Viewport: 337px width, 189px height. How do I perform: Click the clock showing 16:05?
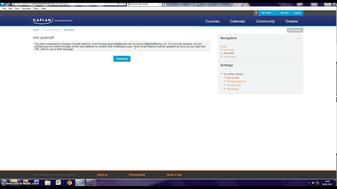(327, 183)
